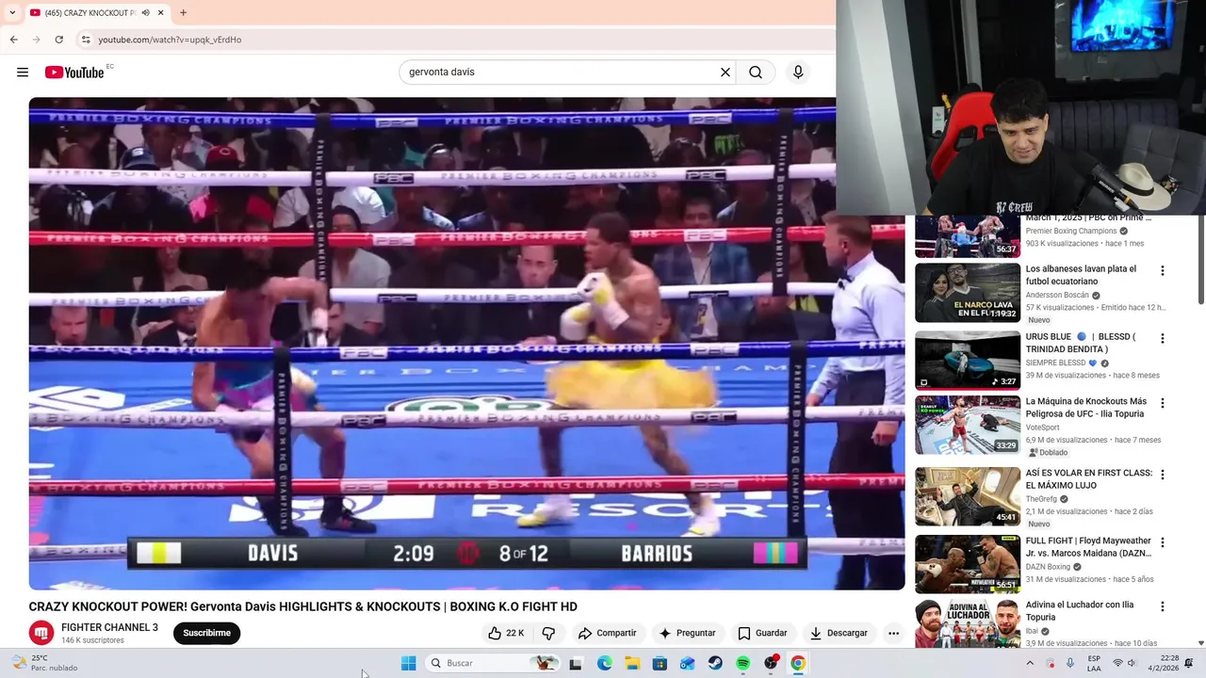
Task: Open OBS Studio from the taskbar
Action: click(771, 663)
